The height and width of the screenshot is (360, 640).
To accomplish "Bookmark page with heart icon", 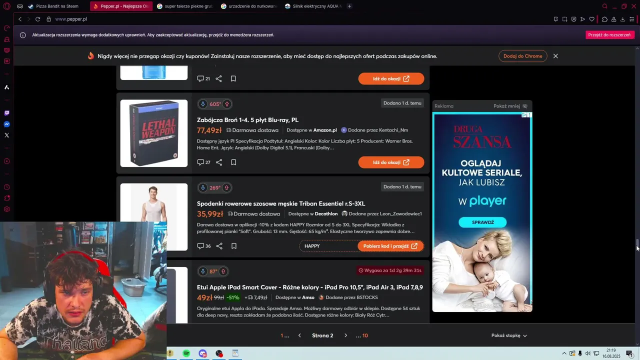I will coord(591,19).
